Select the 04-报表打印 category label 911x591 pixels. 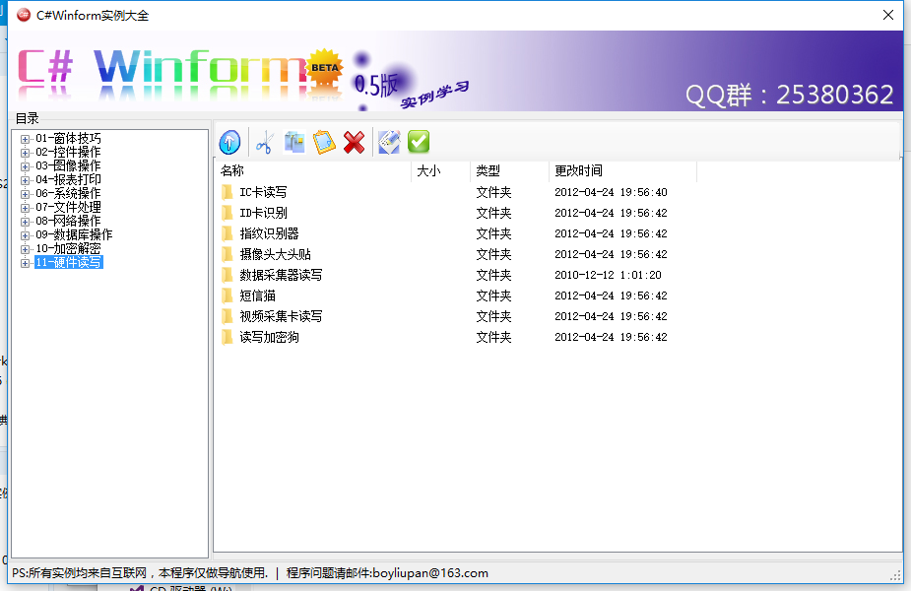69,179
